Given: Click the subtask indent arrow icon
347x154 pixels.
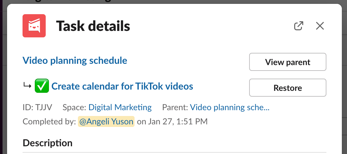Looking at the screenshot, I should (x=27, y=85).
